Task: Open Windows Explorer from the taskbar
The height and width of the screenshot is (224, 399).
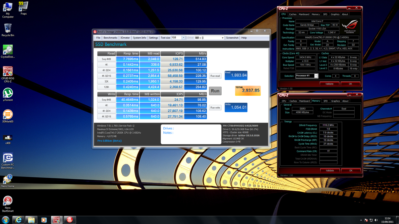Action: (31, 220)
